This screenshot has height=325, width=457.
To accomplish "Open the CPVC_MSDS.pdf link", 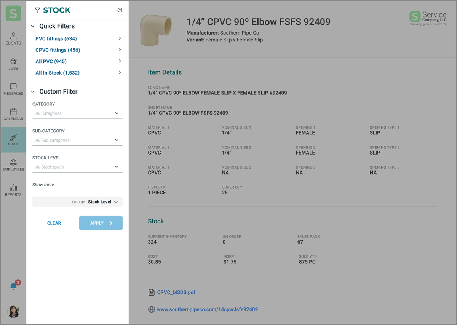I will pos(176,292).
